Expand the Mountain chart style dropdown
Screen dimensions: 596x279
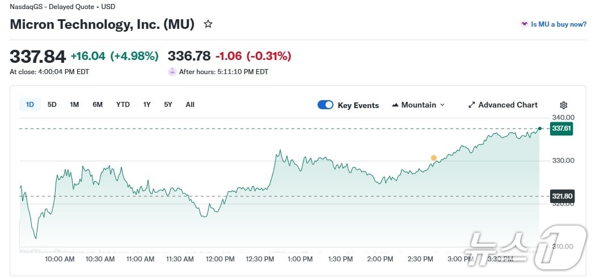[x=442, y=105]
